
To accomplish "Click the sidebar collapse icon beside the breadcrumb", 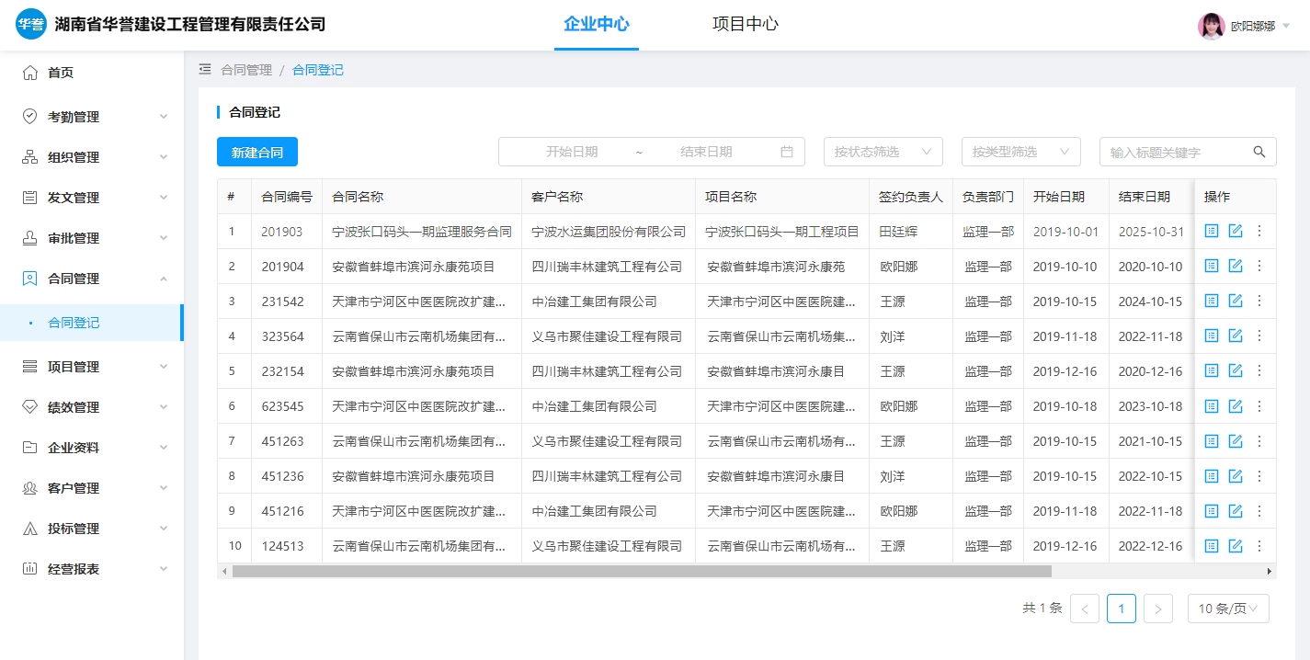I will coord(205,69).
